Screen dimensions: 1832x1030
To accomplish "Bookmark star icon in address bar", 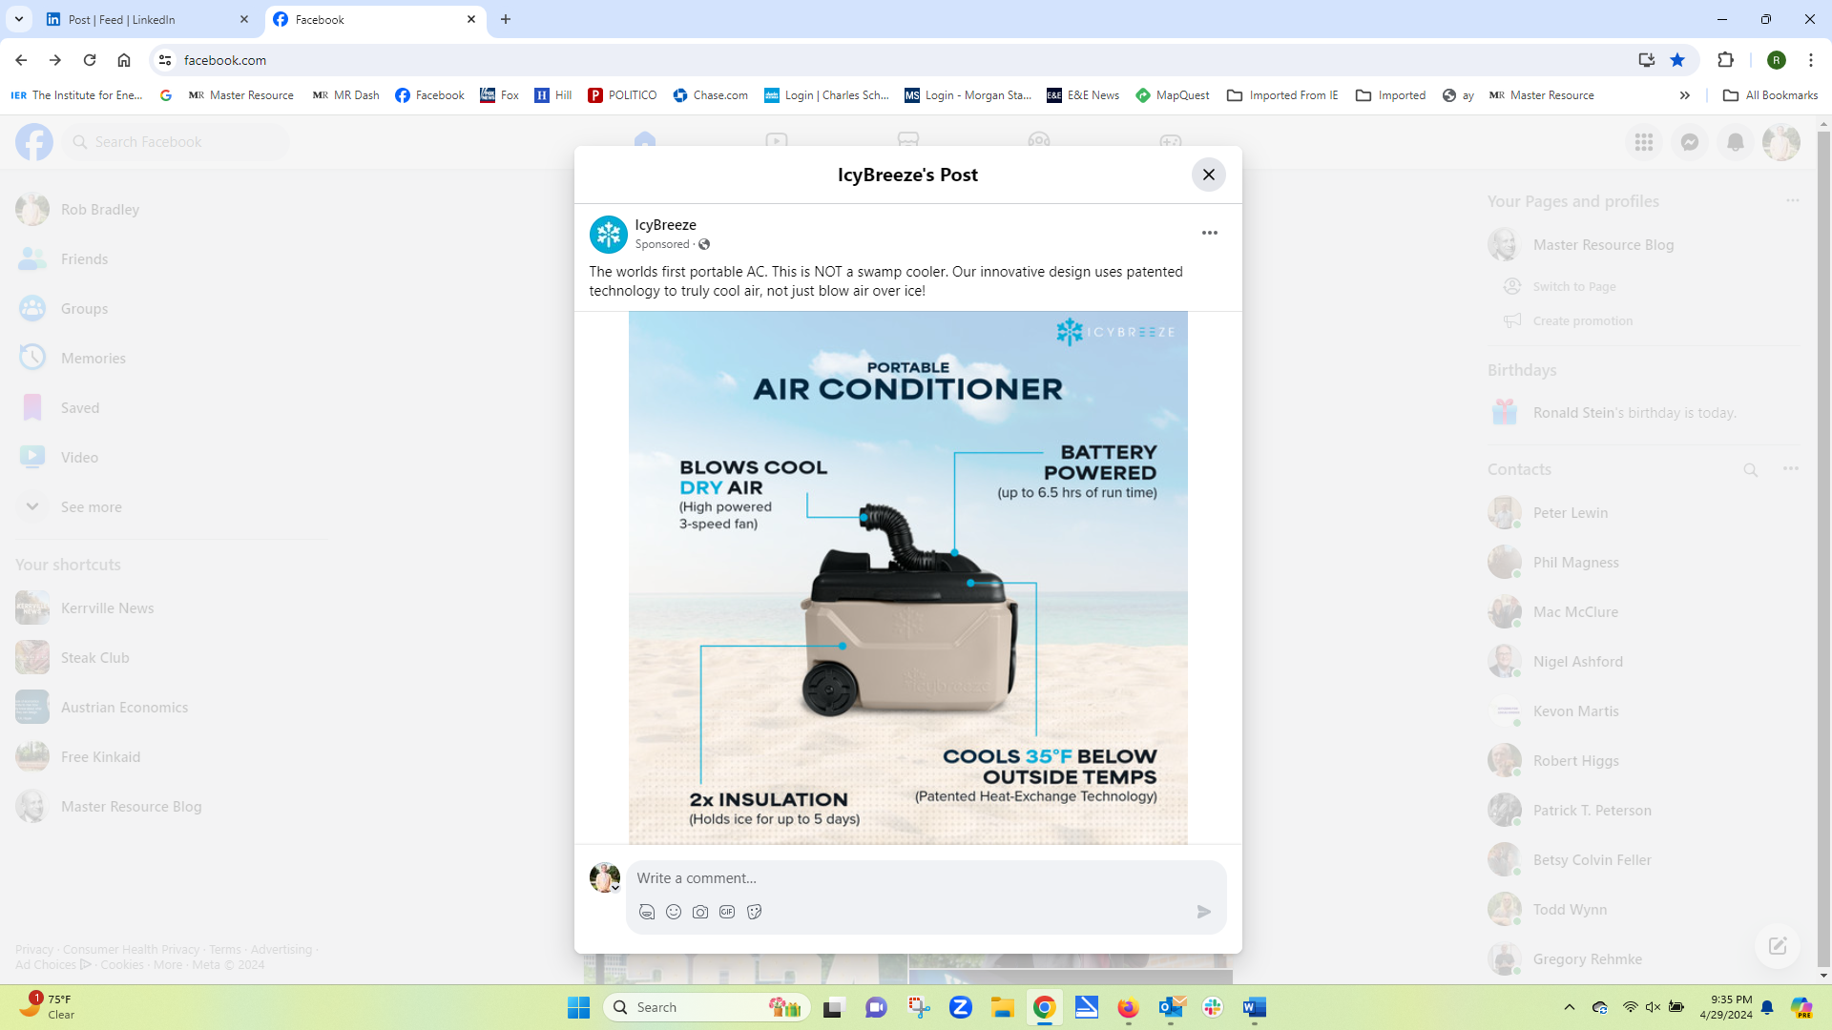I will 1677,60.
